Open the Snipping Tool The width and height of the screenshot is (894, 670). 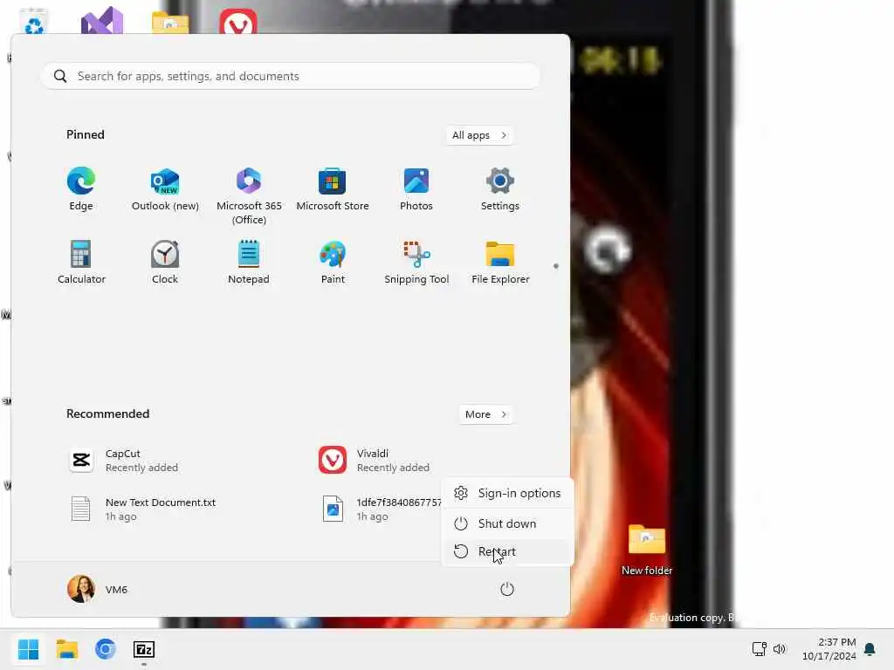point(416,262)
